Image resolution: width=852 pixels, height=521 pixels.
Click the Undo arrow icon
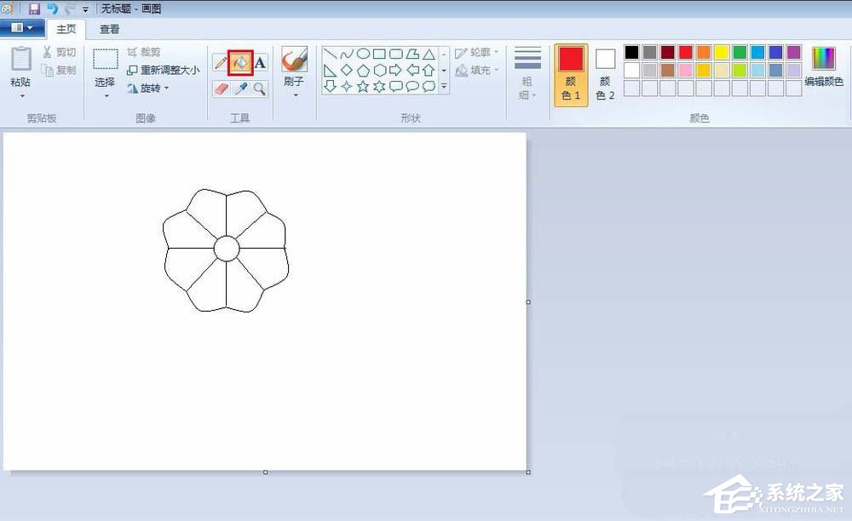click(x=52, y=9)
